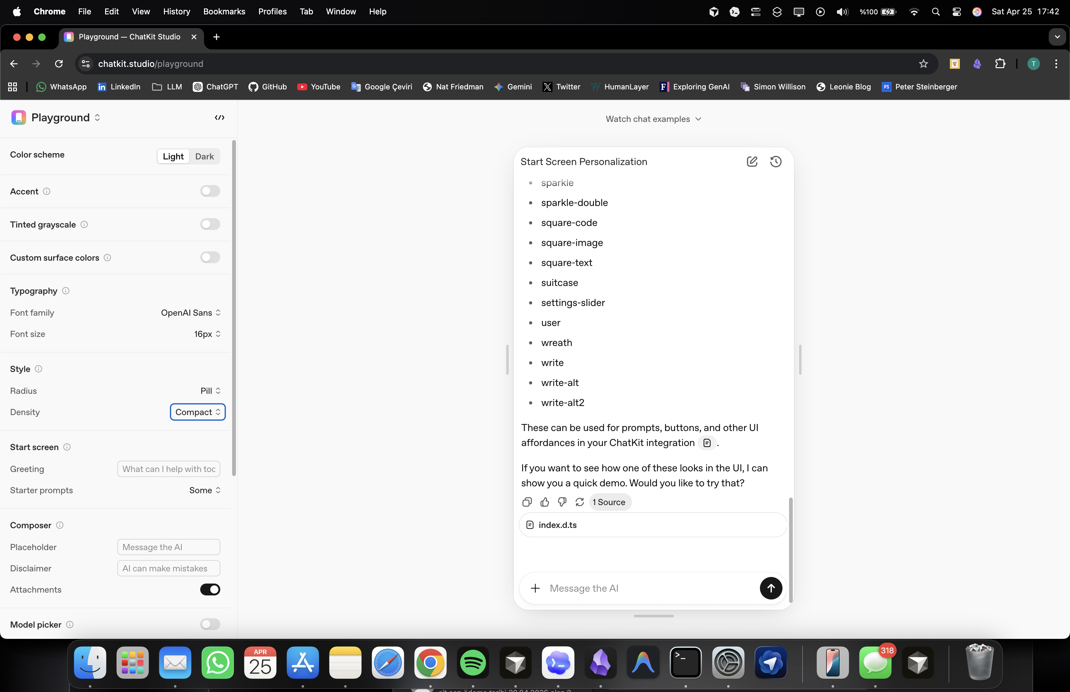Click the new chat compose icon

(752, 162)
